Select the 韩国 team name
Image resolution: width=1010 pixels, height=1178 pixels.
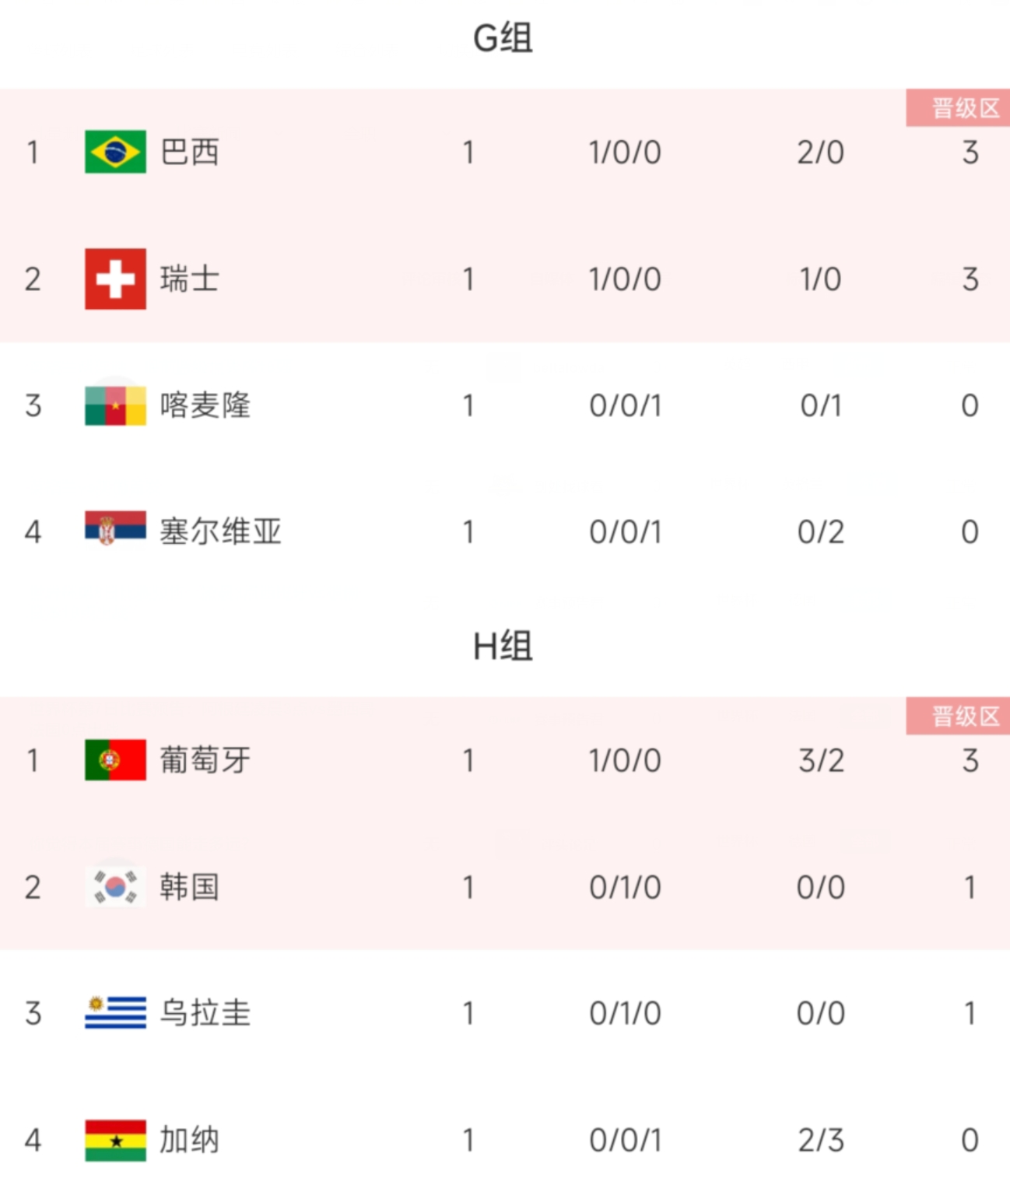coord(189,887)
